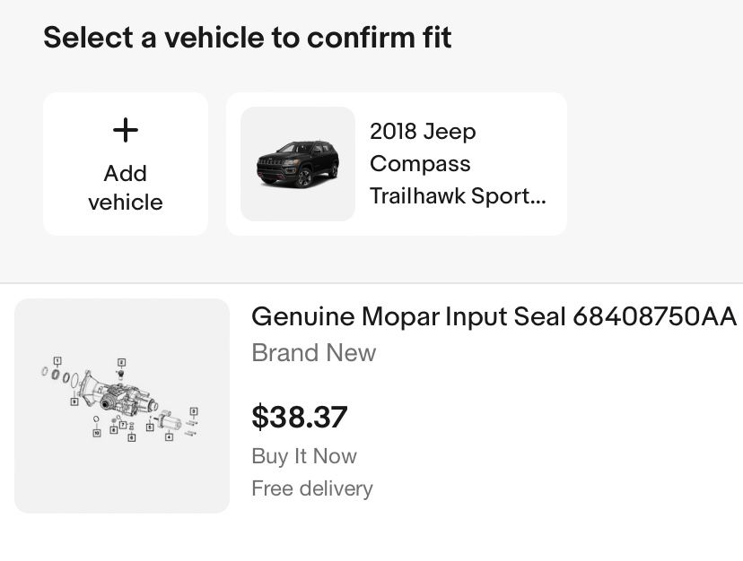This screenshot has width=743, height=561.
Task: Click "Select a vehicle to confirm fit" heading
Action: 247,38
